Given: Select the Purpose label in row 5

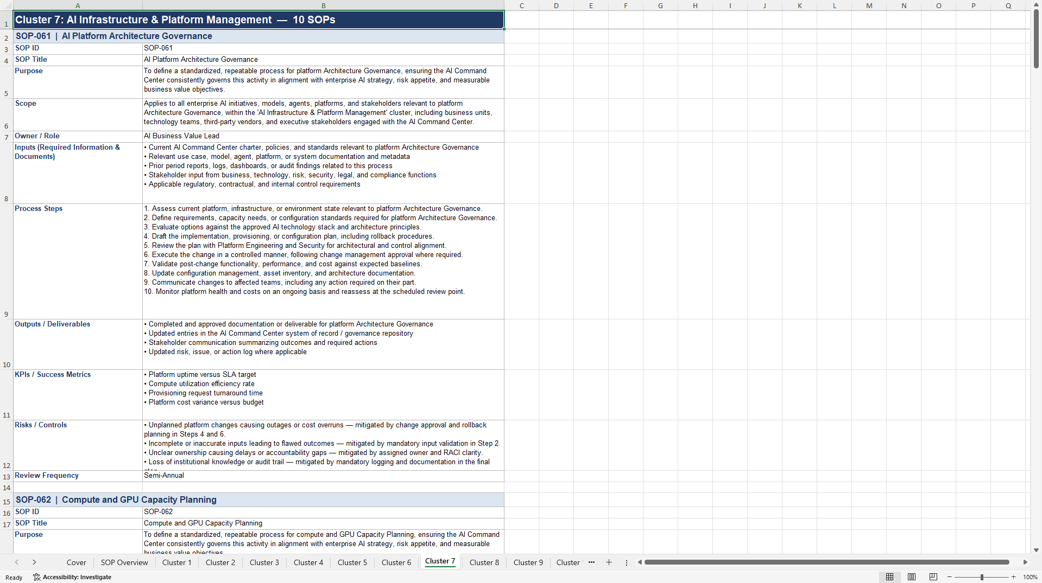Looking at the screenshot, I should pos(78,82).
